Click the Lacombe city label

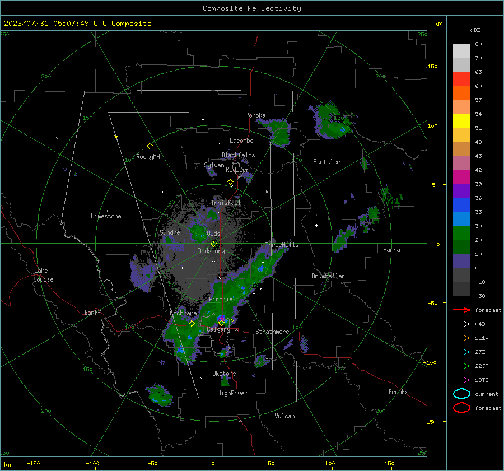pos(241,141)
